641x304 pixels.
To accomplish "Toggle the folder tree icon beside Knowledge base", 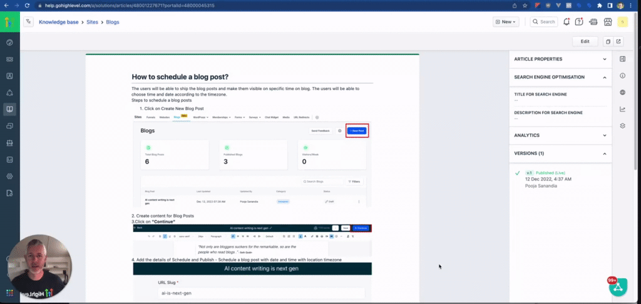I will (x=28, y=22).
